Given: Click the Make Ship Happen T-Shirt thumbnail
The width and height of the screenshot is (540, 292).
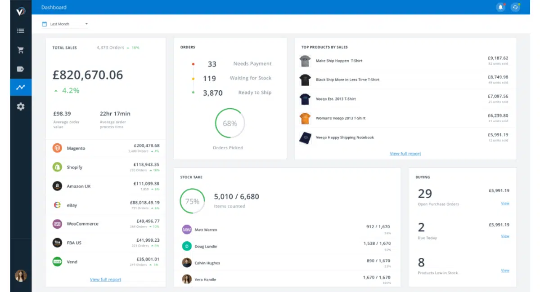Looking at the screenshot, I should coord(305,61).
